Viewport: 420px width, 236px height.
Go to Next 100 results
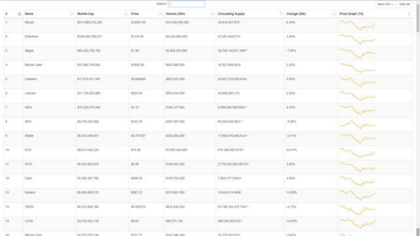(385, 5)
